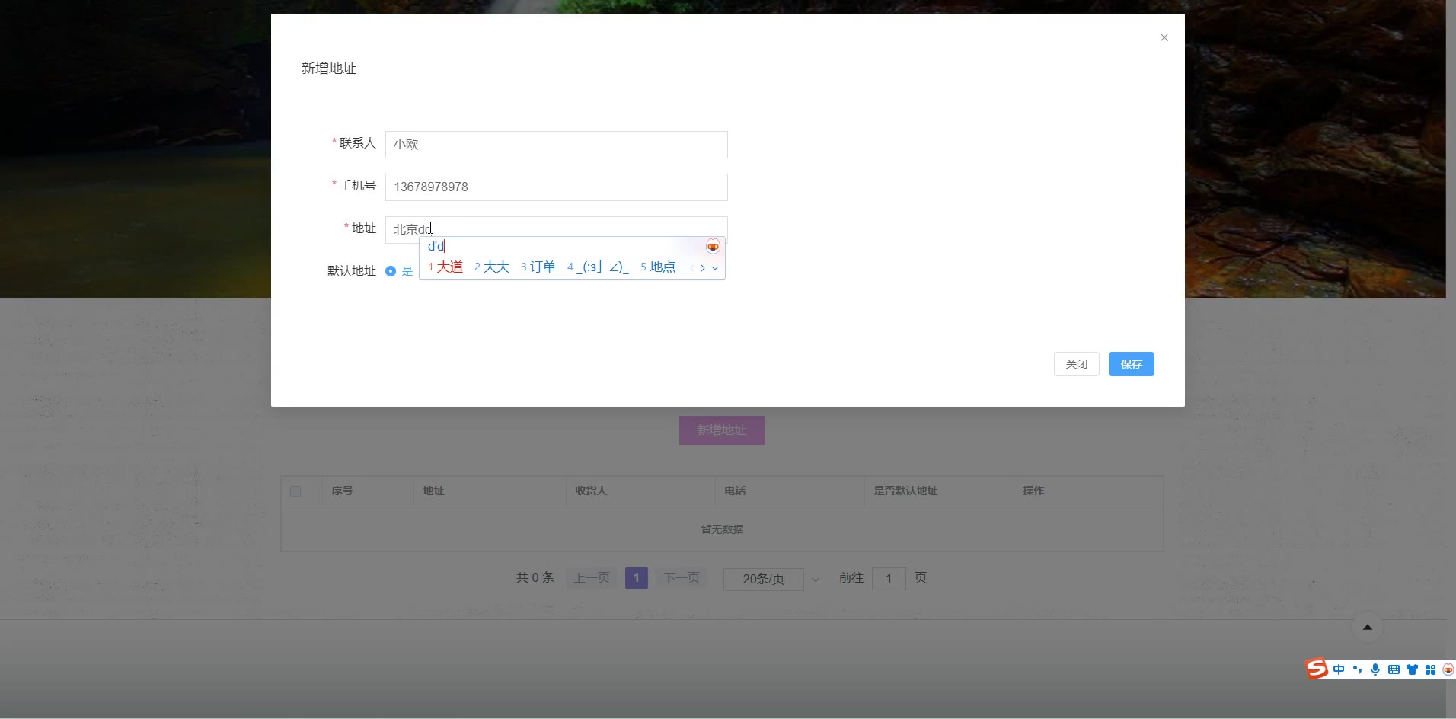Click the 暂无数据 empty table message

(722, 529)
